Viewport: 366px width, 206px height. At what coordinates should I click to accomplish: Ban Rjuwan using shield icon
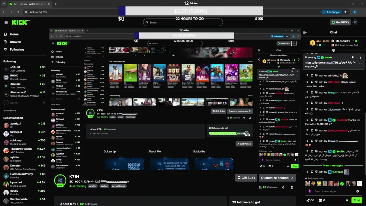point(317,141)
